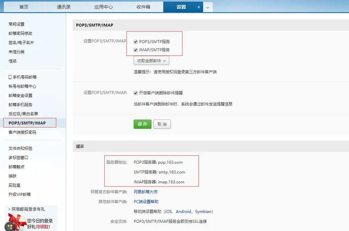Click the colorful grid icon at bottom-left
The height and width of the screenshot is (231, 349).
click(9, 226)
